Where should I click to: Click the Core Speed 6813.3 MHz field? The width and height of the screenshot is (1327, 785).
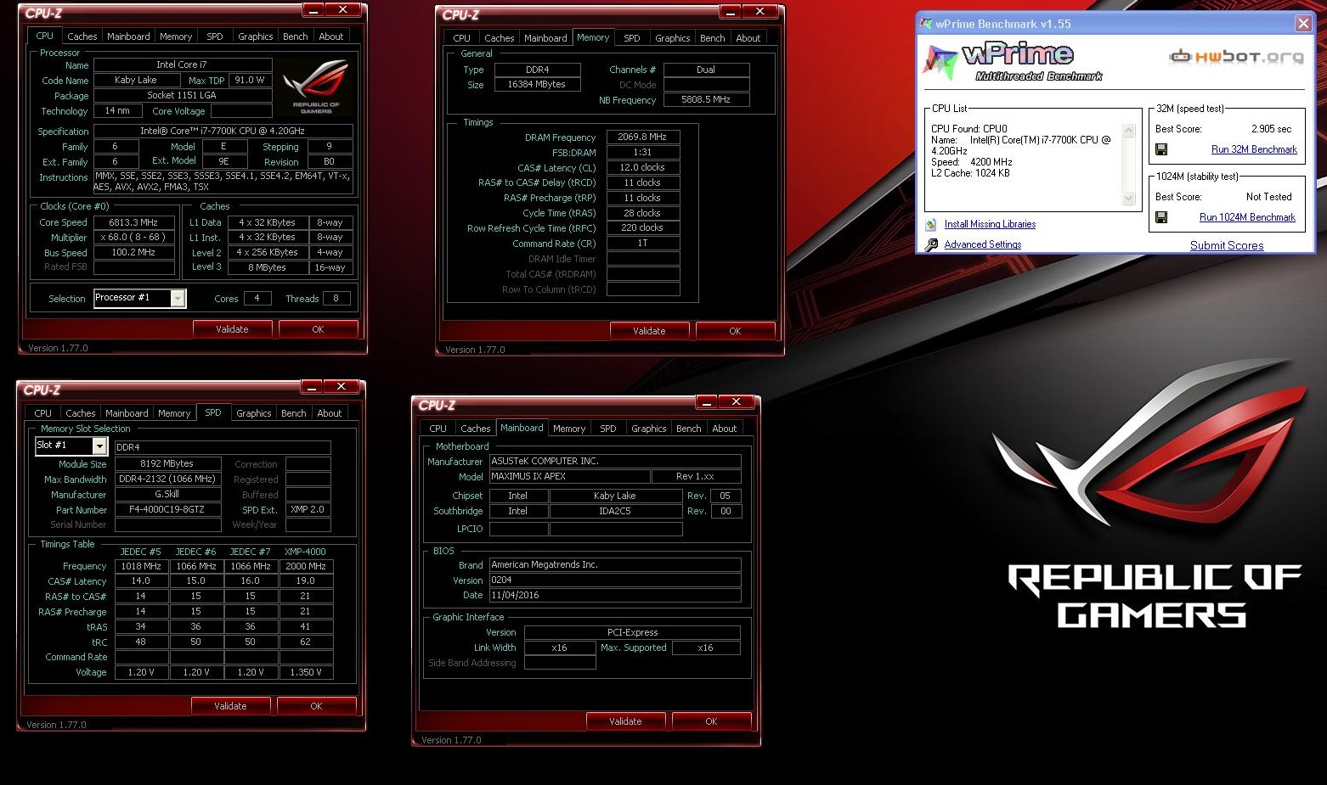(x=134, y=222)
